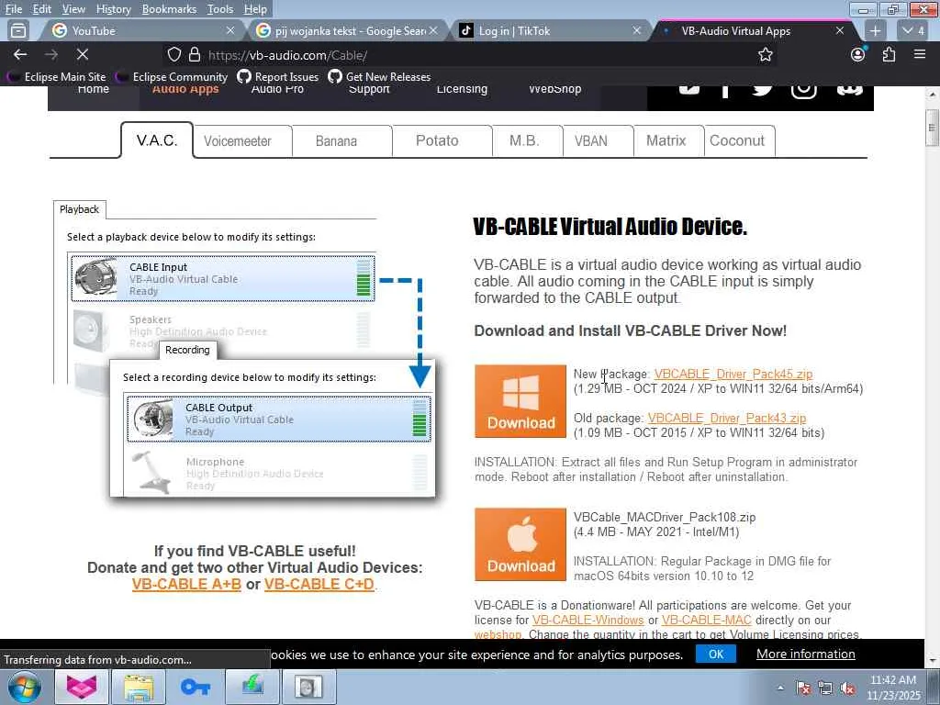
Task: Click the Windows Download button
Action: click(x=520, y=401)
